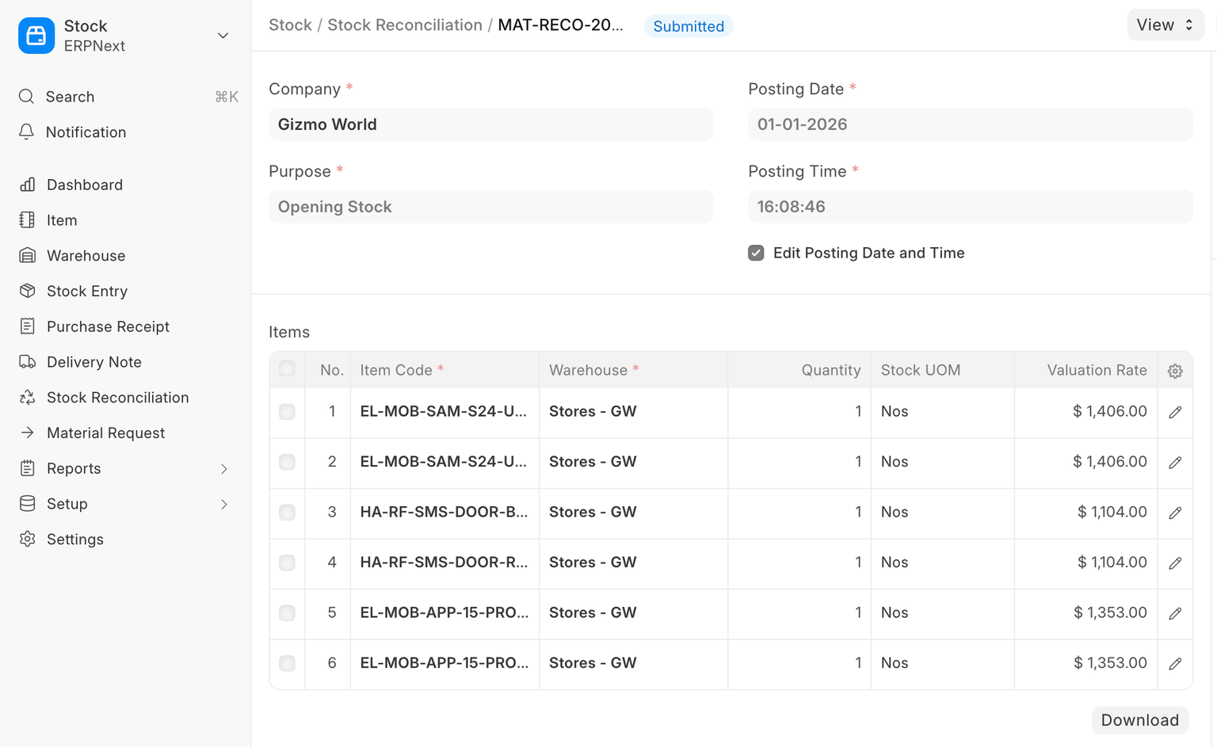This screenshot has height=747, width=1217.
Task: Expand the Setup sidebar section
Action: click(223, 505)
